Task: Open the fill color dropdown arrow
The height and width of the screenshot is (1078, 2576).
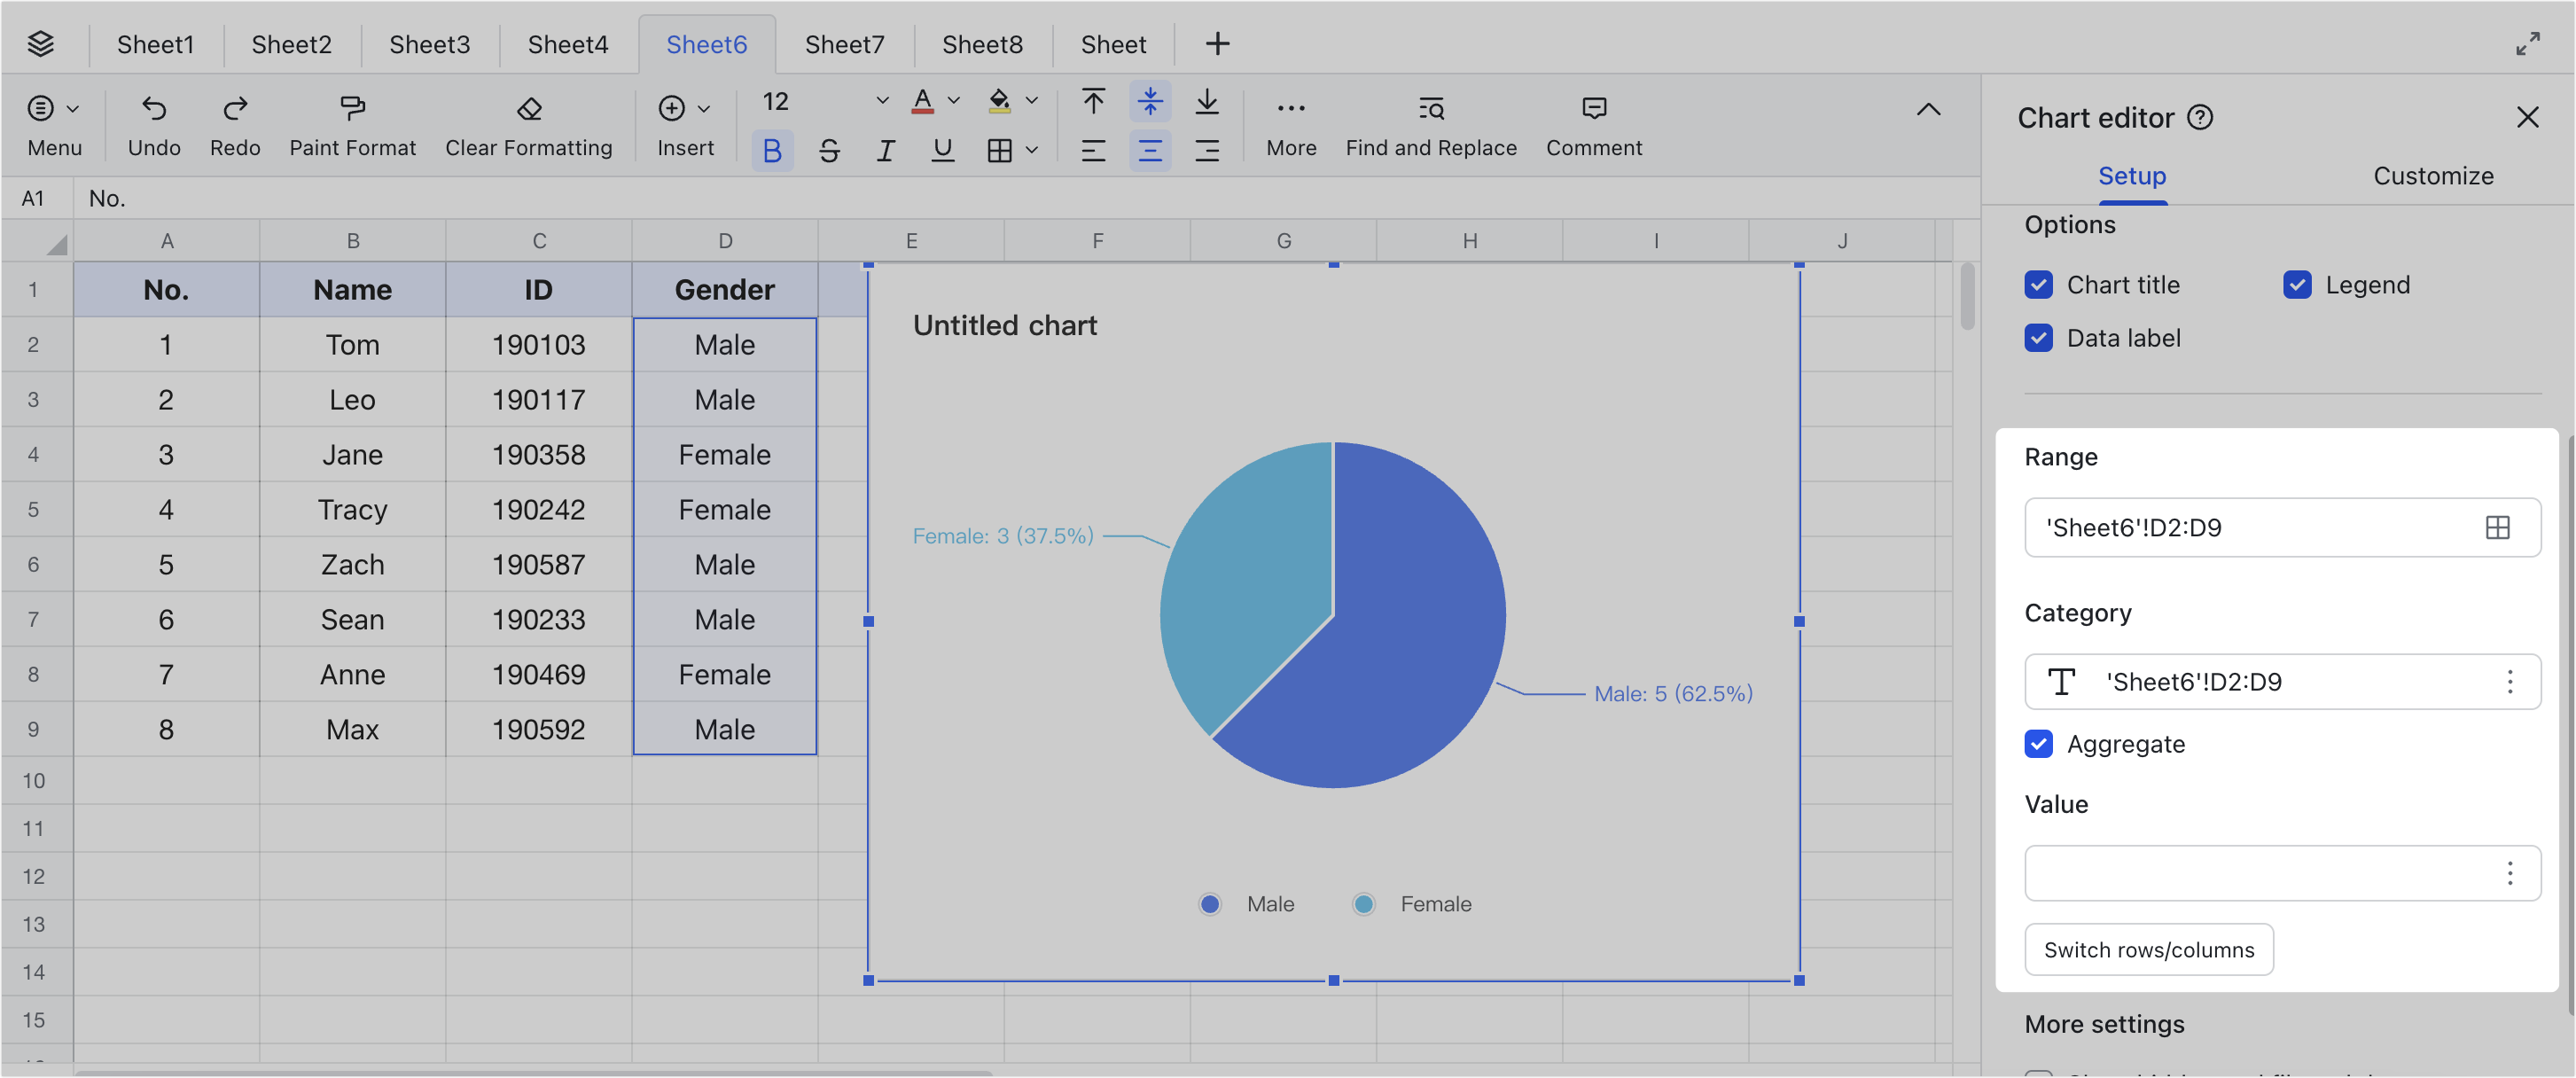Action: [1032, 100]
